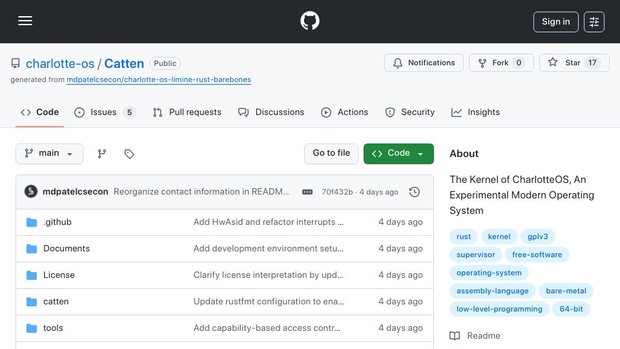This screenshot has width=620, height=349.
Task: Open the Pull requests tab
Action: pos(187,112)
